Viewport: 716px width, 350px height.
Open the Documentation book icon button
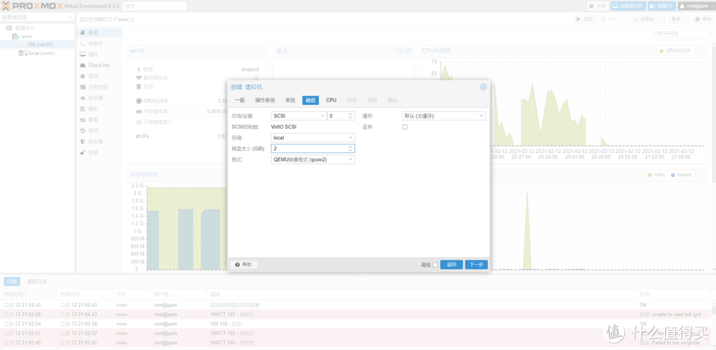(x=597, y=6)
